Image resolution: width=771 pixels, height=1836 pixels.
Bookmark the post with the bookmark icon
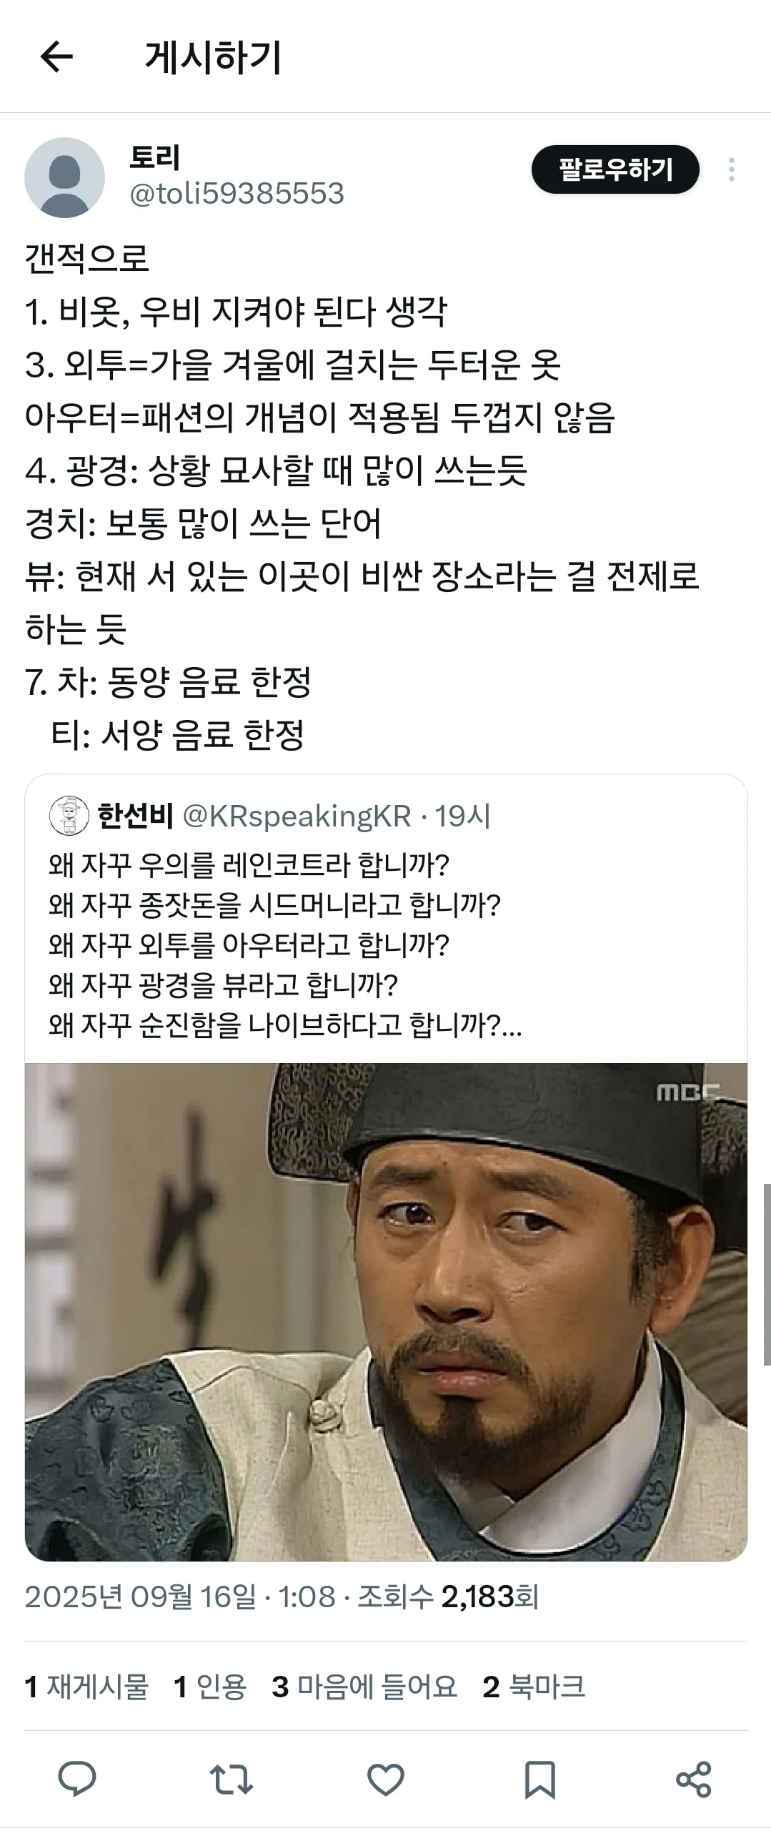pyautogui.click(x=540, y=1780)
